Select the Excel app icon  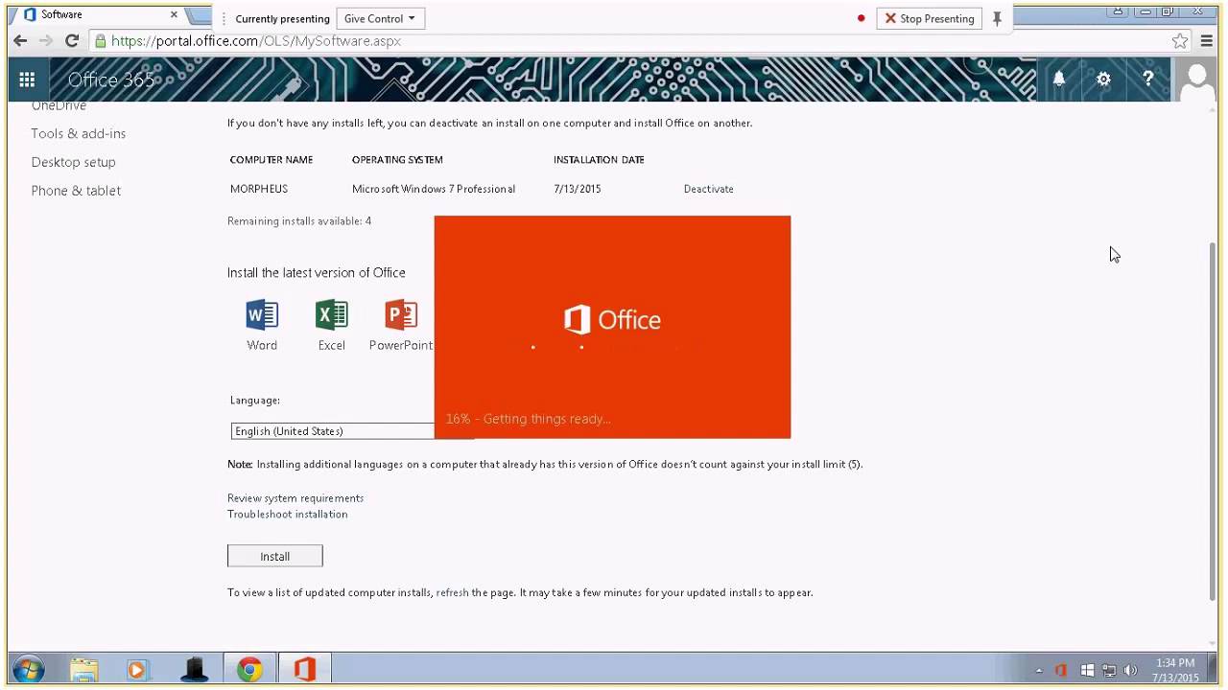click(331, 314)
